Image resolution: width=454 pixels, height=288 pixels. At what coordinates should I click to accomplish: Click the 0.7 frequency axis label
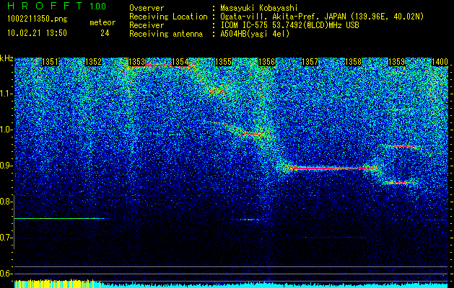click(6, 238)
